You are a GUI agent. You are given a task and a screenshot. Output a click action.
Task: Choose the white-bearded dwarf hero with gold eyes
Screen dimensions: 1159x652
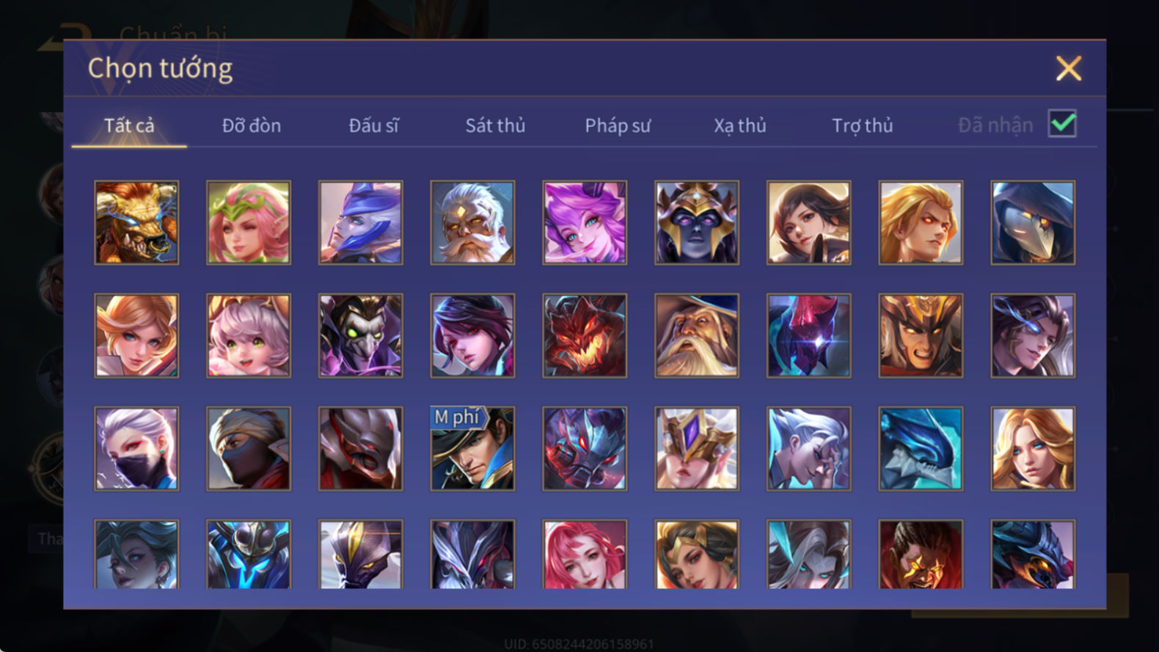pos(472,223)
